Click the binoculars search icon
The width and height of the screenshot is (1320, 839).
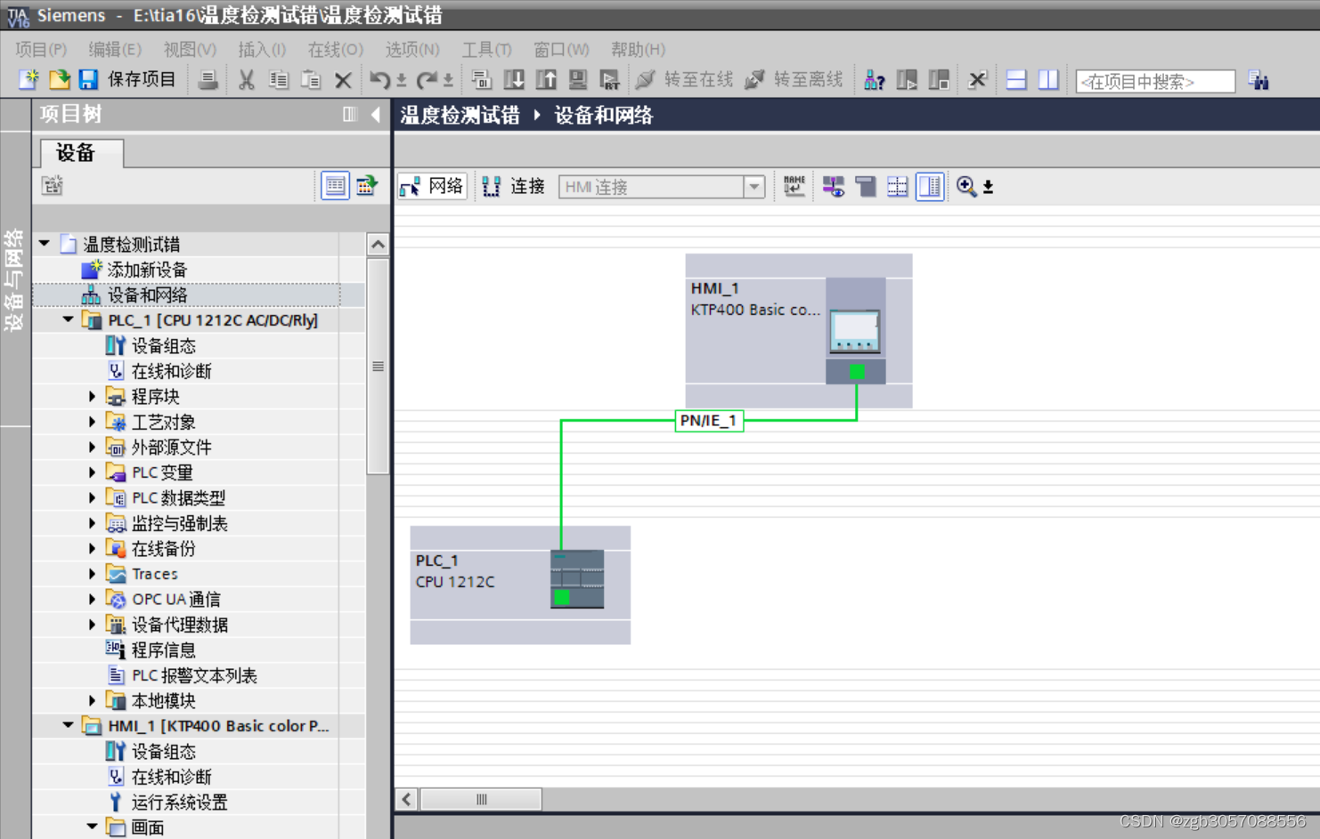coord(1259,80)
